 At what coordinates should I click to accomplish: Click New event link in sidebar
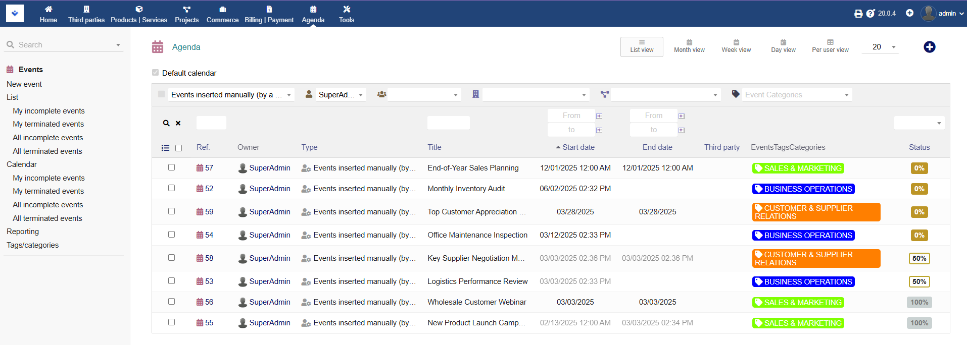[24, 84]
